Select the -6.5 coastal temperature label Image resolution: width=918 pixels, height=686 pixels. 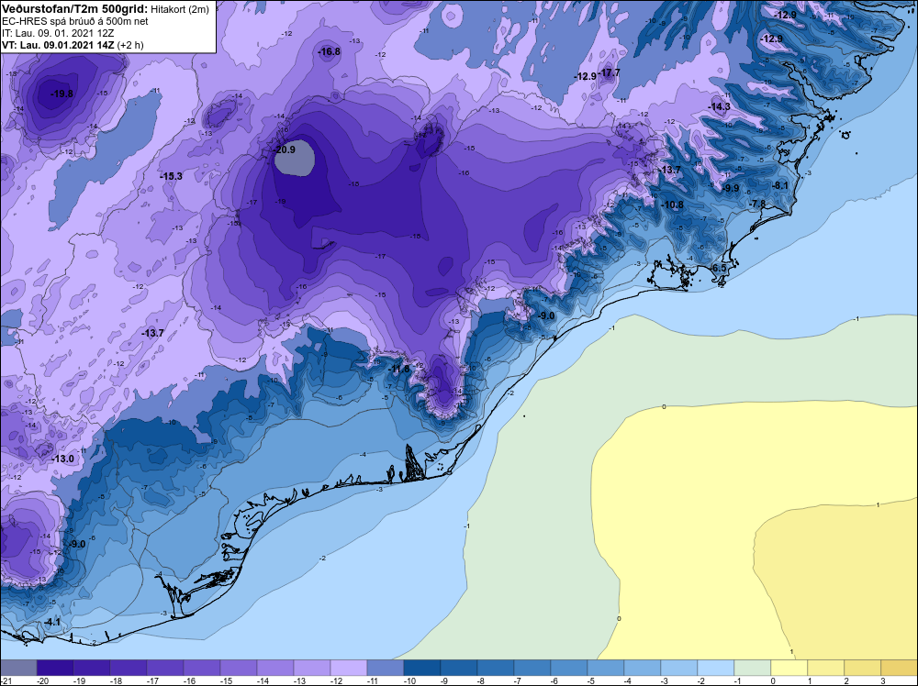pyautogui.click(x=718, y=268)
